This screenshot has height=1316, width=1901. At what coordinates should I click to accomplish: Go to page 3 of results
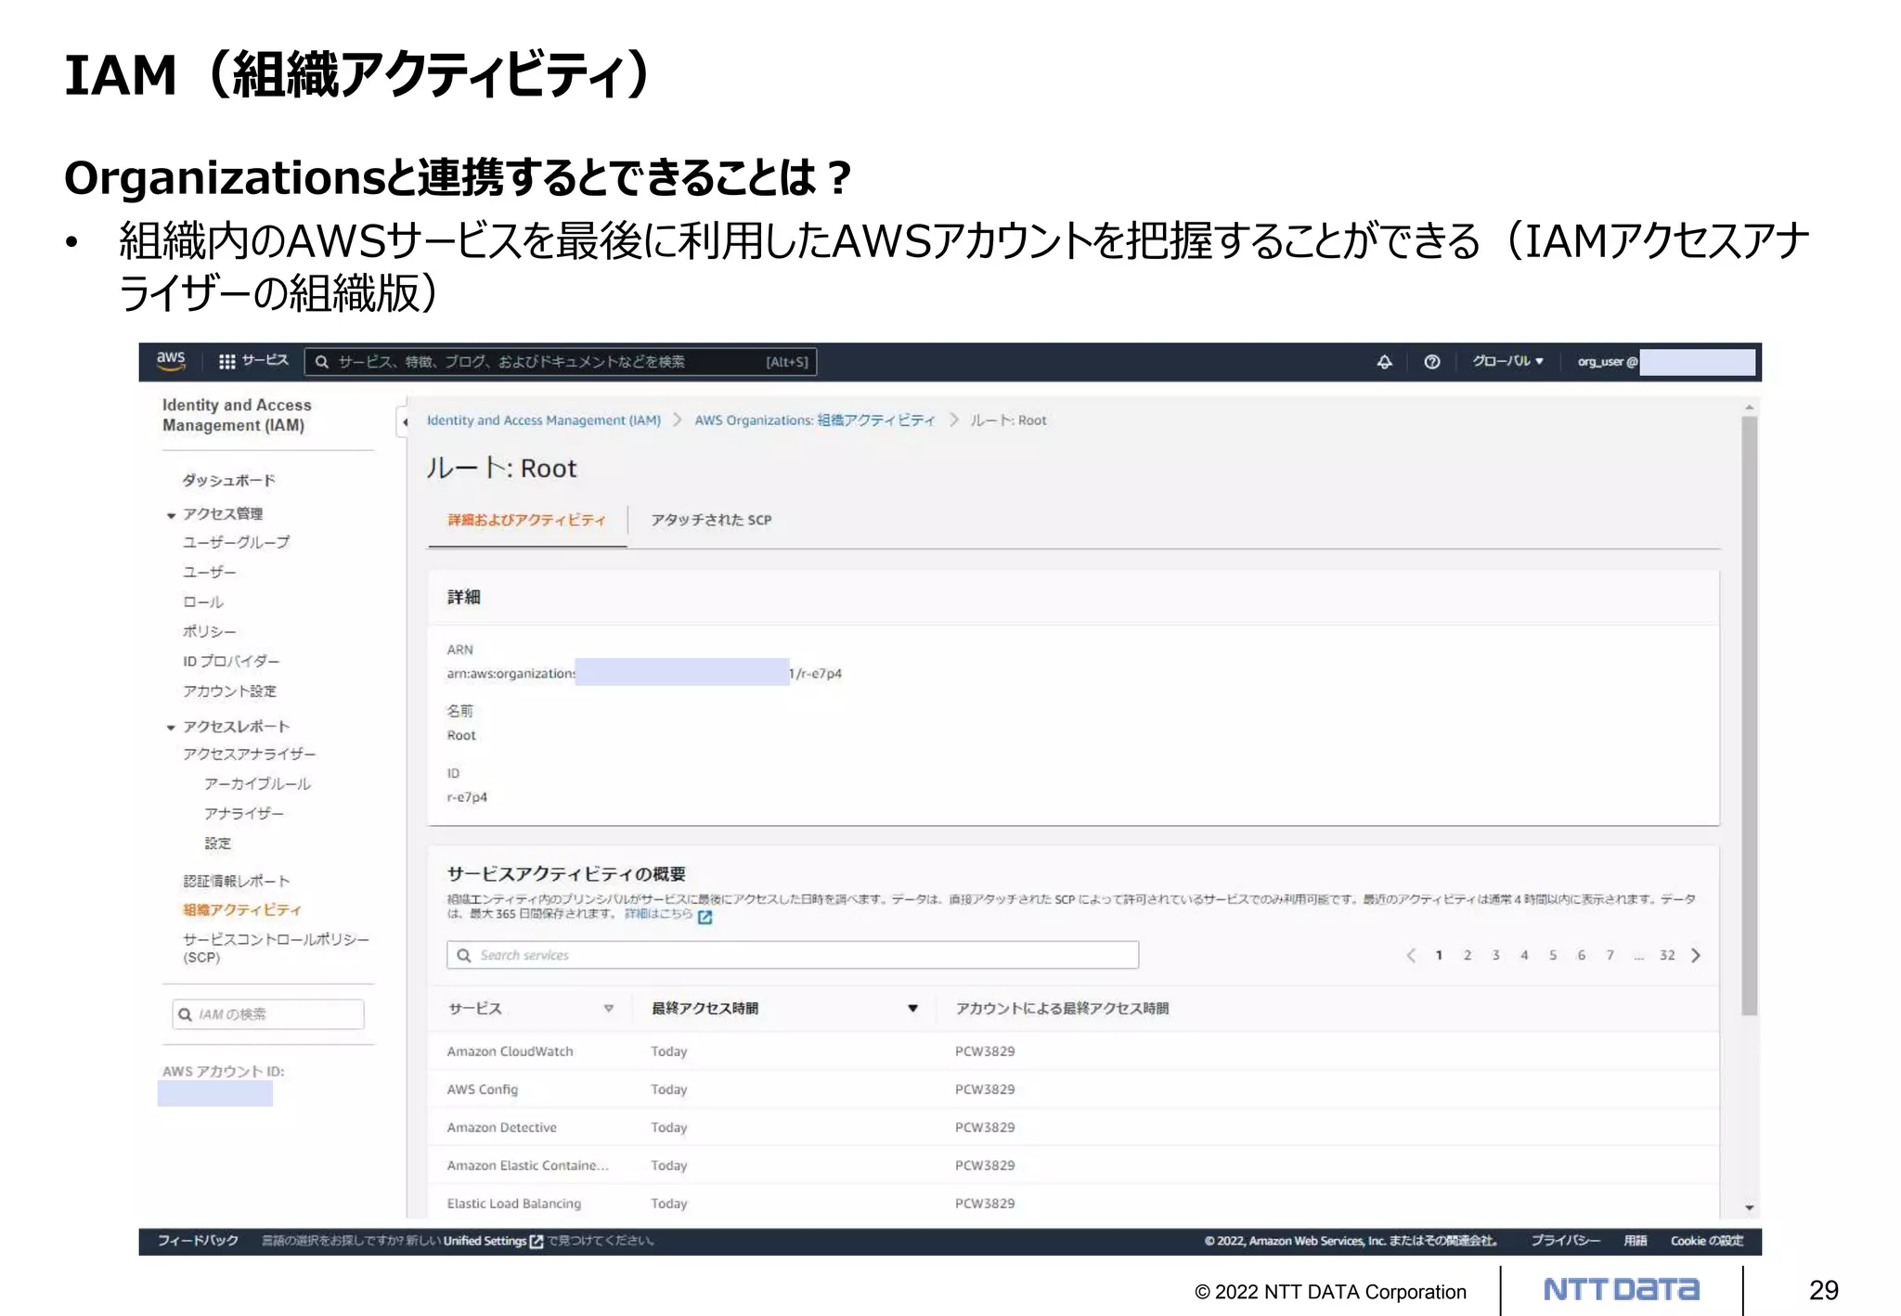pos(1496,955)
